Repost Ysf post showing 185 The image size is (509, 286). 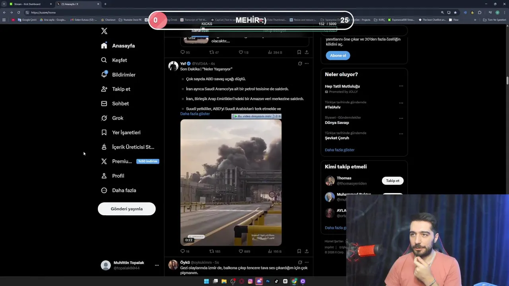(215, 251)
